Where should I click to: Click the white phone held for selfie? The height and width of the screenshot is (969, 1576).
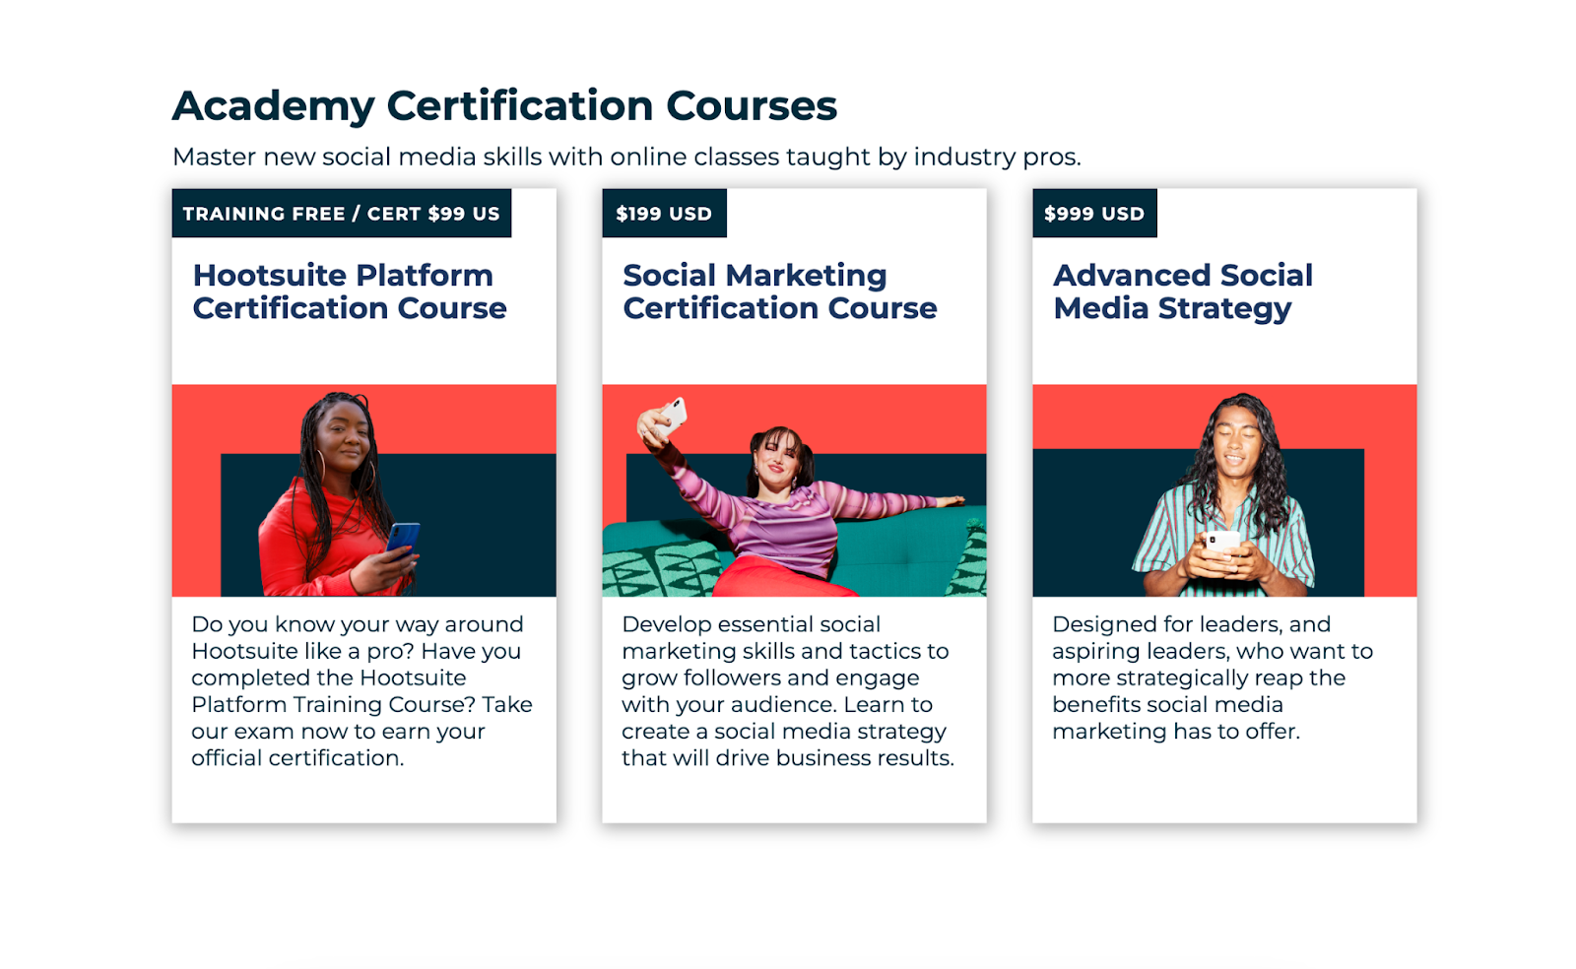[x=672, y=415]
